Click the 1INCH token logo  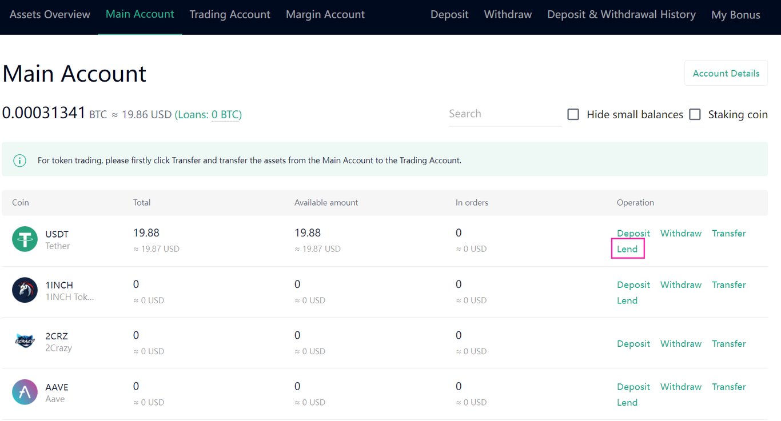click(x=24, y=291)
